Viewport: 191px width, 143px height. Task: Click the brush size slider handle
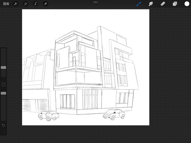(4, 68)
